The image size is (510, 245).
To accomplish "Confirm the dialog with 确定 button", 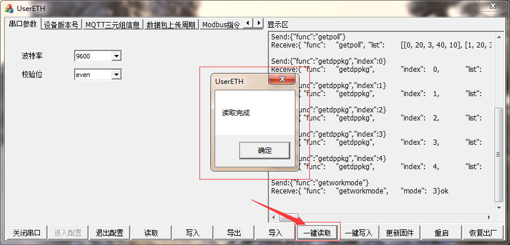I will pos(264,151).
